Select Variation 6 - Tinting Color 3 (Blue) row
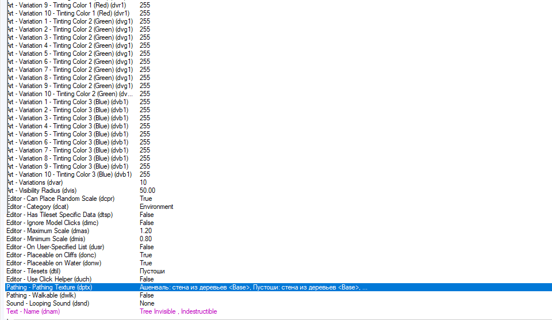The height and width of the screenshot is (320, 552). 278,142
